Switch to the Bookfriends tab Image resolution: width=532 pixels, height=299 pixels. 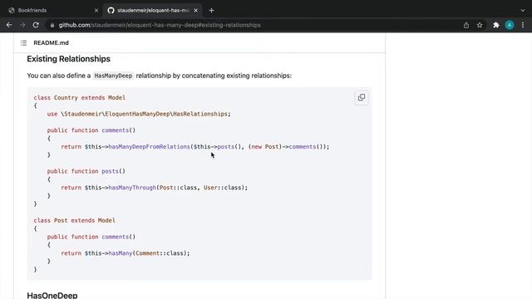pyautogui.click(x=52, y=11)
